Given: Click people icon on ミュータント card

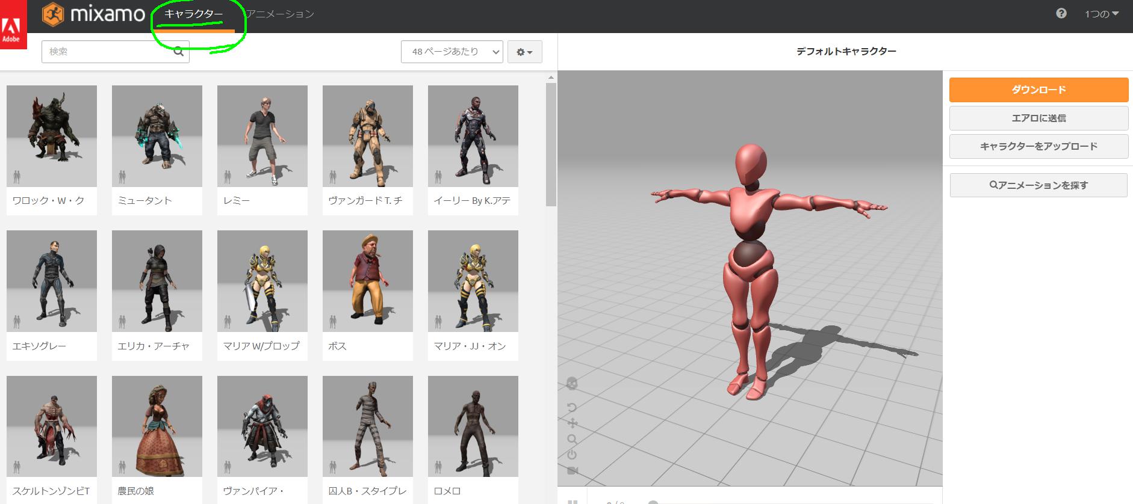Looking at the screenshot, I should tap(122, 177).
